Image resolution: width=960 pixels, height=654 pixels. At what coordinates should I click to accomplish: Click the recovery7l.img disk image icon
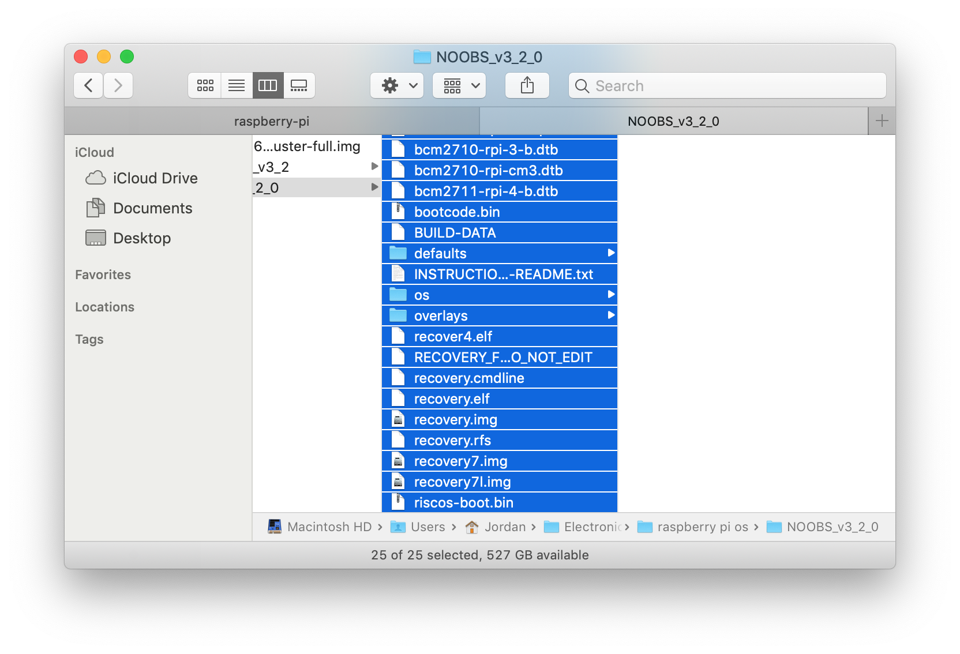coord(398,482)
